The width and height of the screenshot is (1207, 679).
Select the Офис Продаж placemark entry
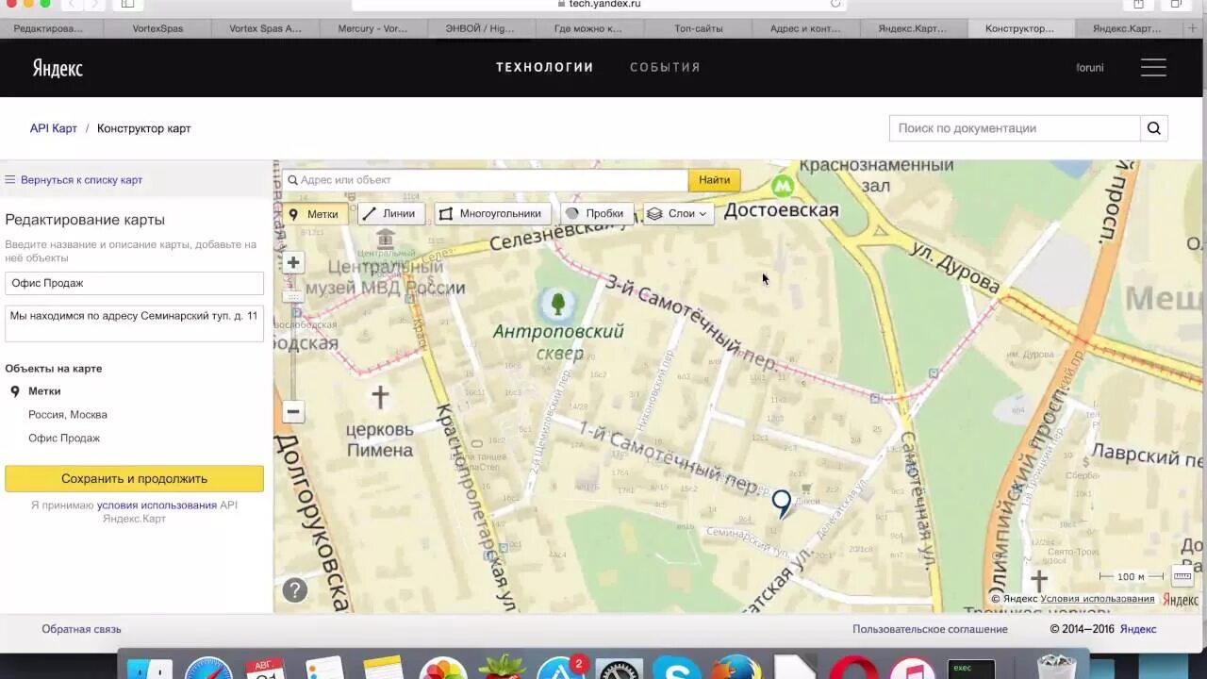64,439
